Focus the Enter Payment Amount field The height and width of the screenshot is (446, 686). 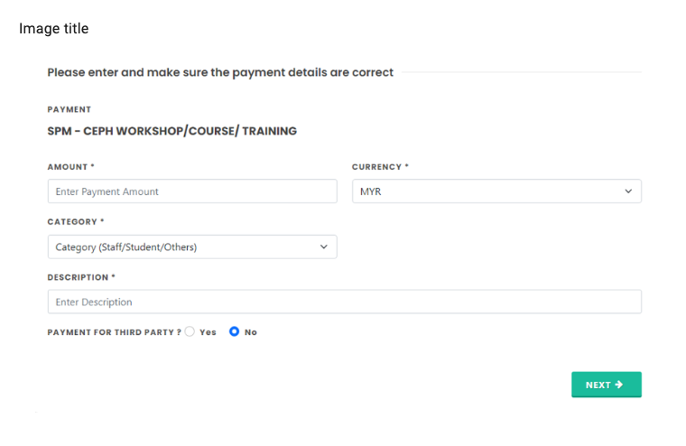tap(191, 191)
